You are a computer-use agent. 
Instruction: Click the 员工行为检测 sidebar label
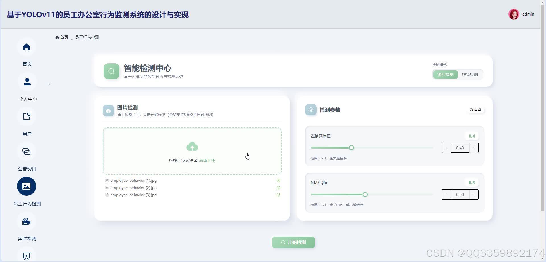(x=27, y=204)
